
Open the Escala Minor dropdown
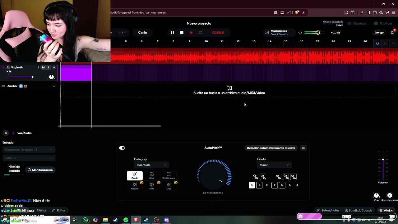(274, 165)
